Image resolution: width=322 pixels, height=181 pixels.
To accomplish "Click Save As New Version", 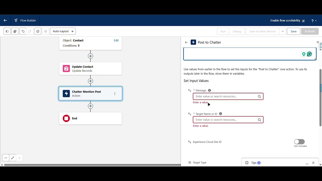I will pos(262,31).
